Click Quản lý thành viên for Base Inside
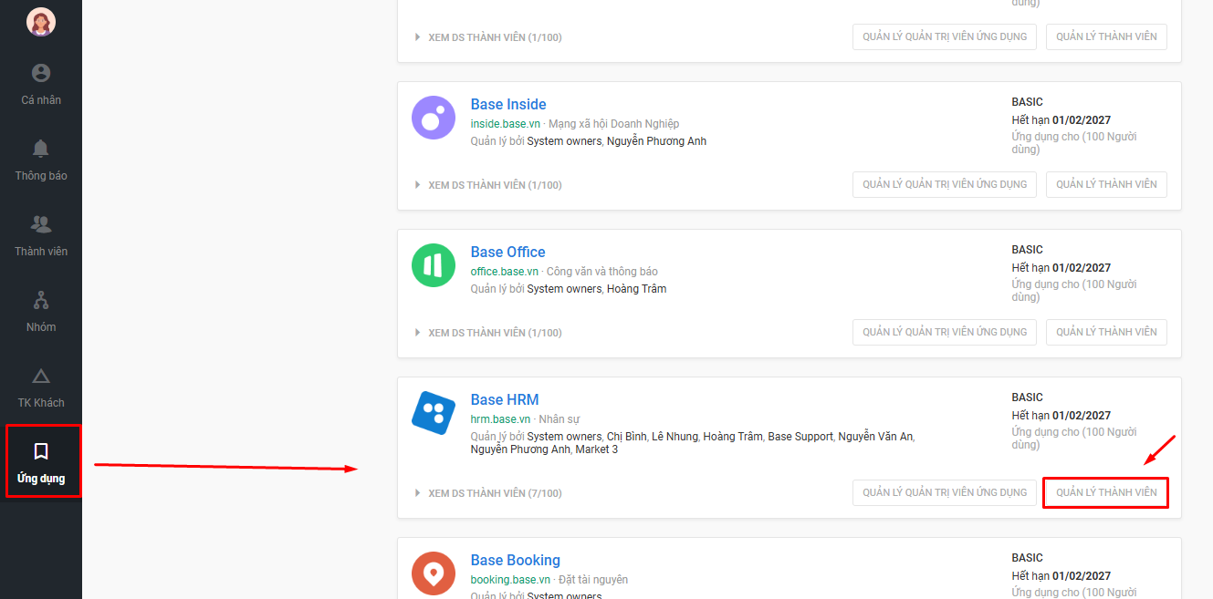The height and width of the screenshot is (599, 1213). point(1106,184)
